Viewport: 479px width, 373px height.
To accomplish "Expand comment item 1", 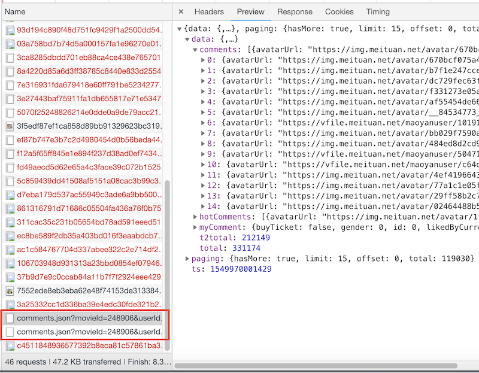I will (x=203, y=71).
